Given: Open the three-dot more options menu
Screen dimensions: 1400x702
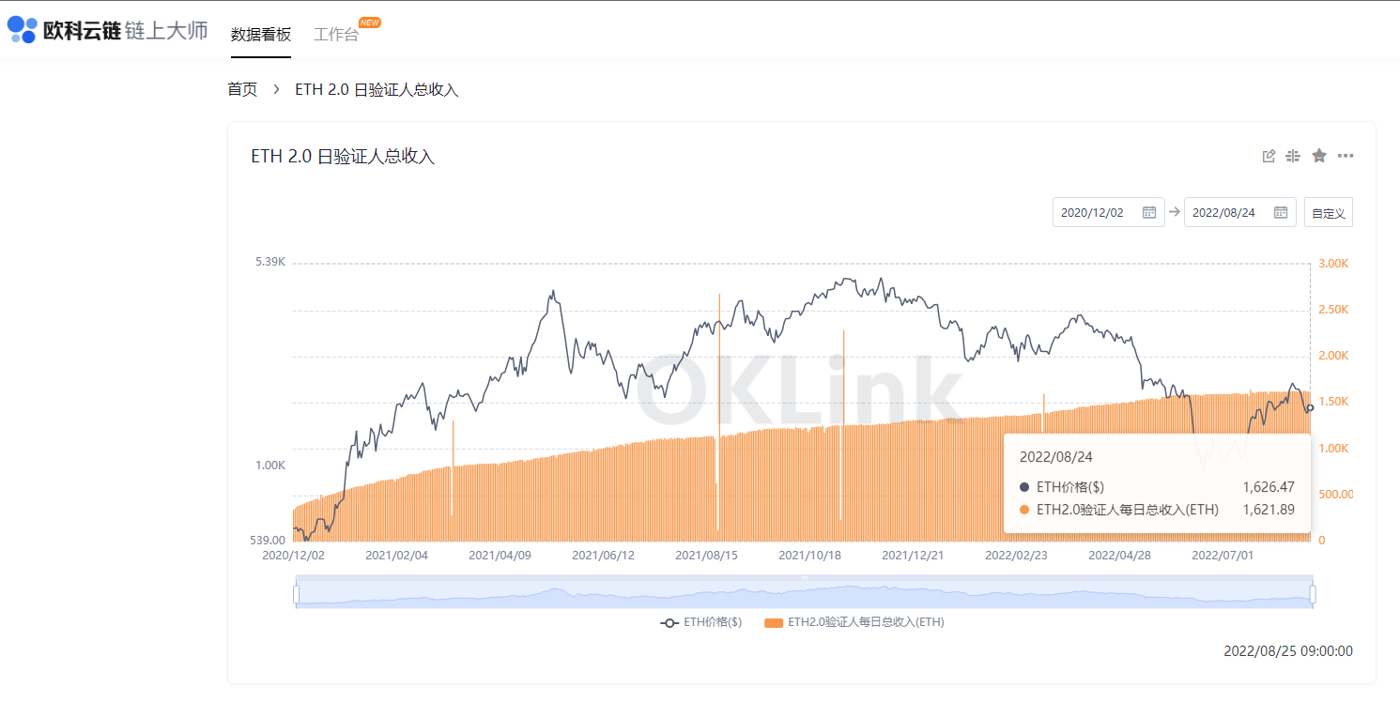Looking at the screenshot, I should click(x=1346, y=156).
